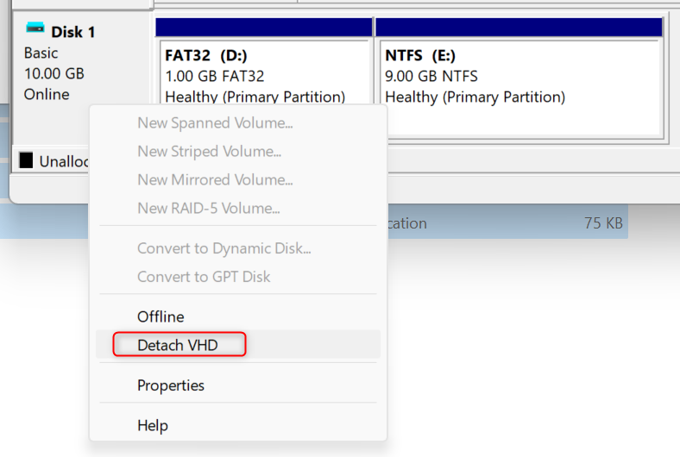This screenshot has height=457, width=680.
Task: Click the Disk 1 drive icon
Action: [x=35, y=28]
